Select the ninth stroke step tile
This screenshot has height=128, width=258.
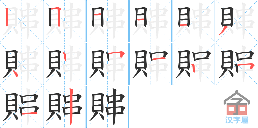(107, 64)
